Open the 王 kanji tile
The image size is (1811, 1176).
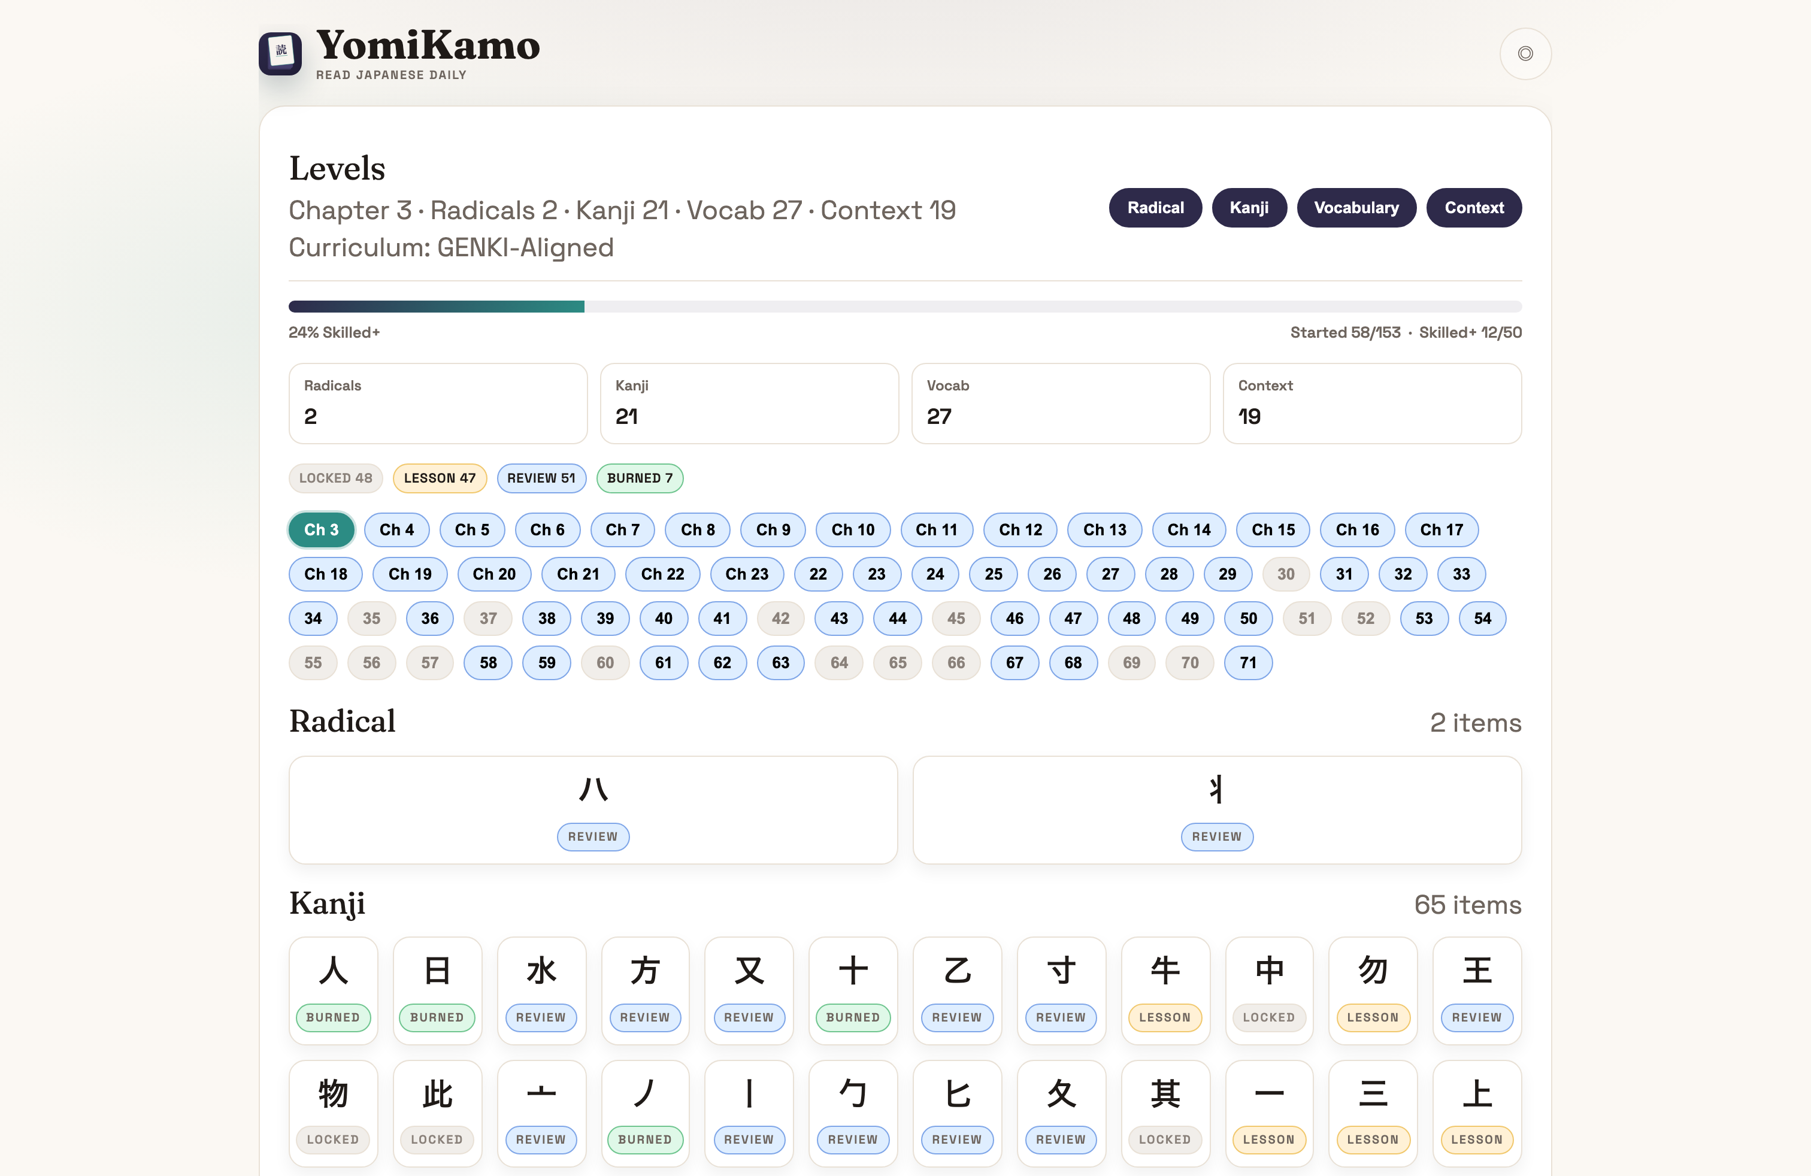tap(1477, 990)
